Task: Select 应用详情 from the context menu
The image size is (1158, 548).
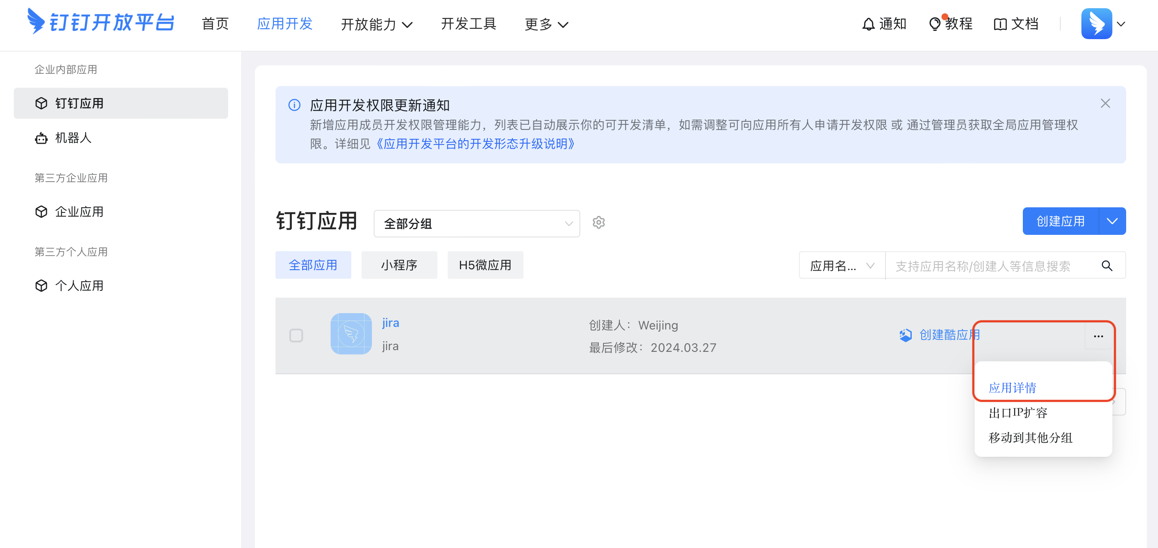Action: point(1012,388)
